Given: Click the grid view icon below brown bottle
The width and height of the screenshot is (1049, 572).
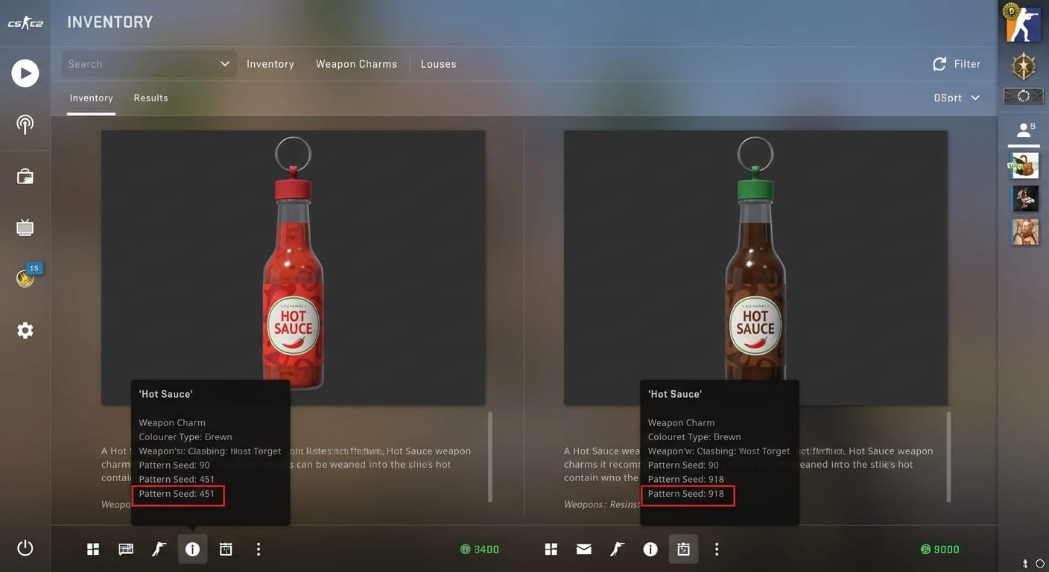Looking at the screenshot, I should point(551,550).
